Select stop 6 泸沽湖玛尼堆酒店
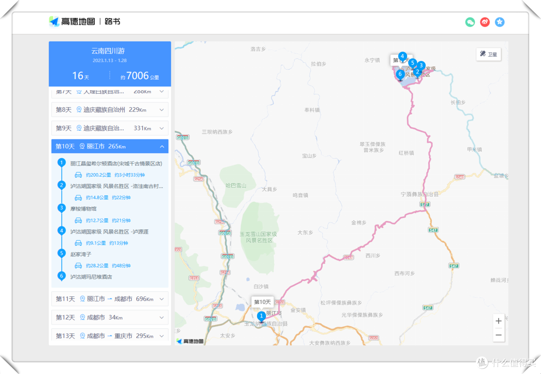 pos(91,277)
